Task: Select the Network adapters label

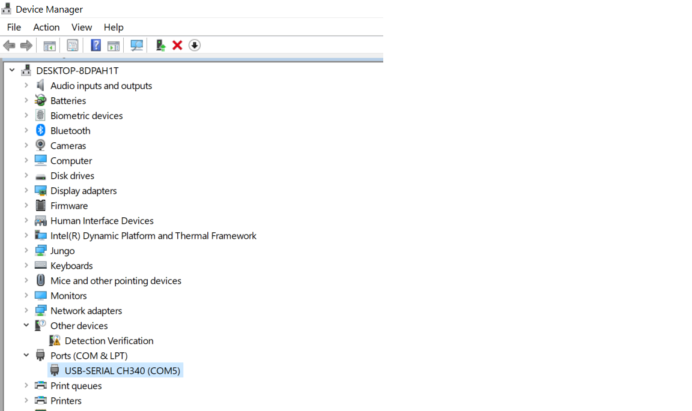Action: click(x=86, y=310)
